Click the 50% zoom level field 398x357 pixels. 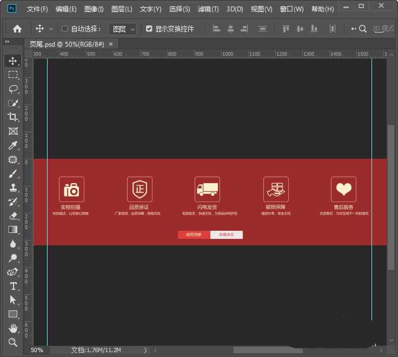tap(37, 350)
